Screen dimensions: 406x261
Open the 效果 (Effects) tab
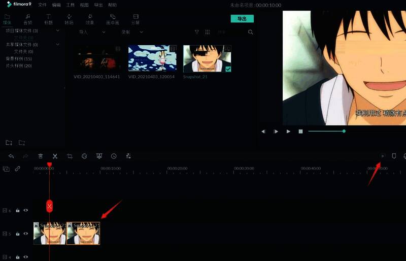tap(90, 19)
